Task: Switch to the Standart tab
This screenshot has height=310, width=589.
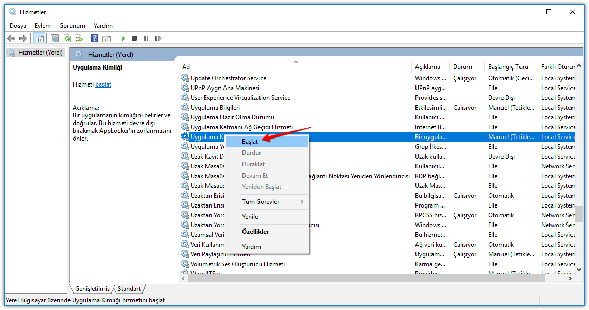Action: click(129, 289)
